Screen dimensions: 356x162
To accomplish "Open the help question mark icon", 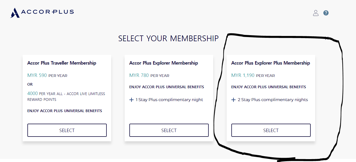I will coord(326,13).
